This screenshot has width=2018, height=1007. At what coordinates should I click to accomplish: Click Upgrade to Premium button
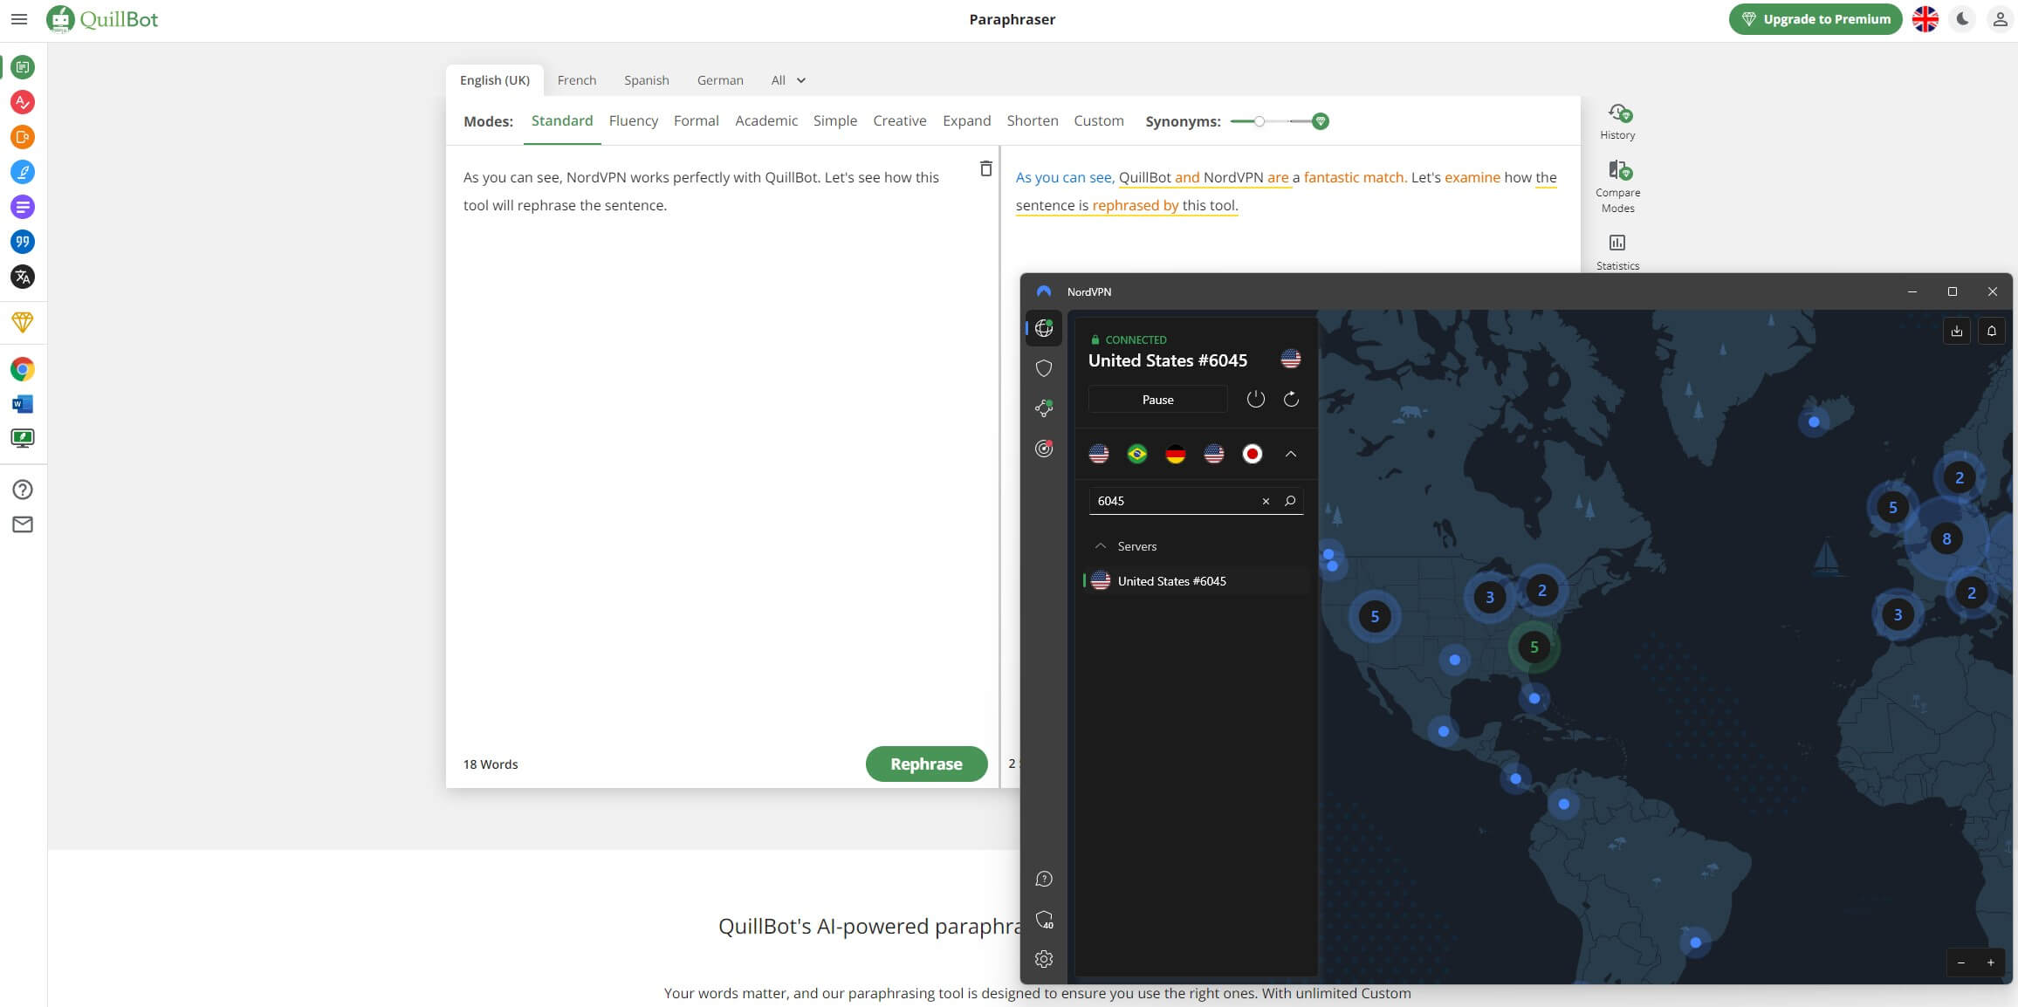coord(1816,19)
